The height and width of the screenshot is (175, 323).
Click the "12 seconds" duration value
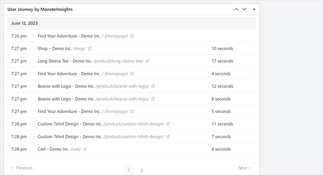coord(222,86)
